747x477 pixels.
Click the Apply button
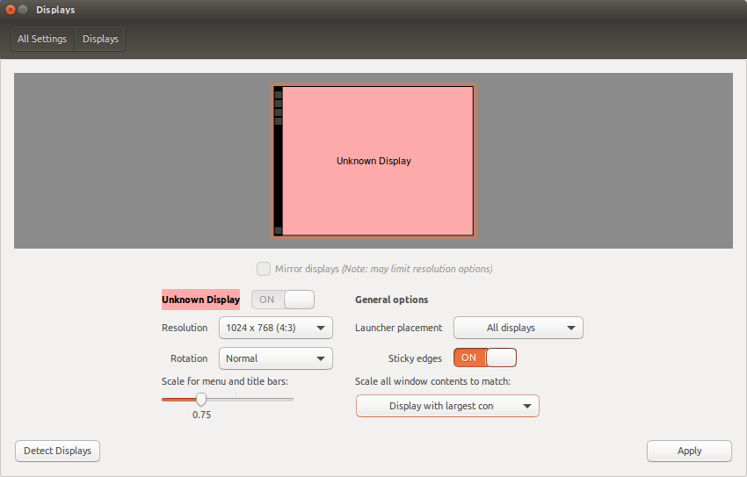point(689,451)
